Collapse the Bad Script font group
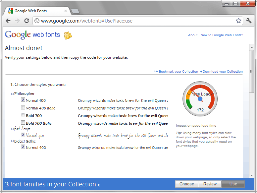257x193 pixels. point(13,129)
